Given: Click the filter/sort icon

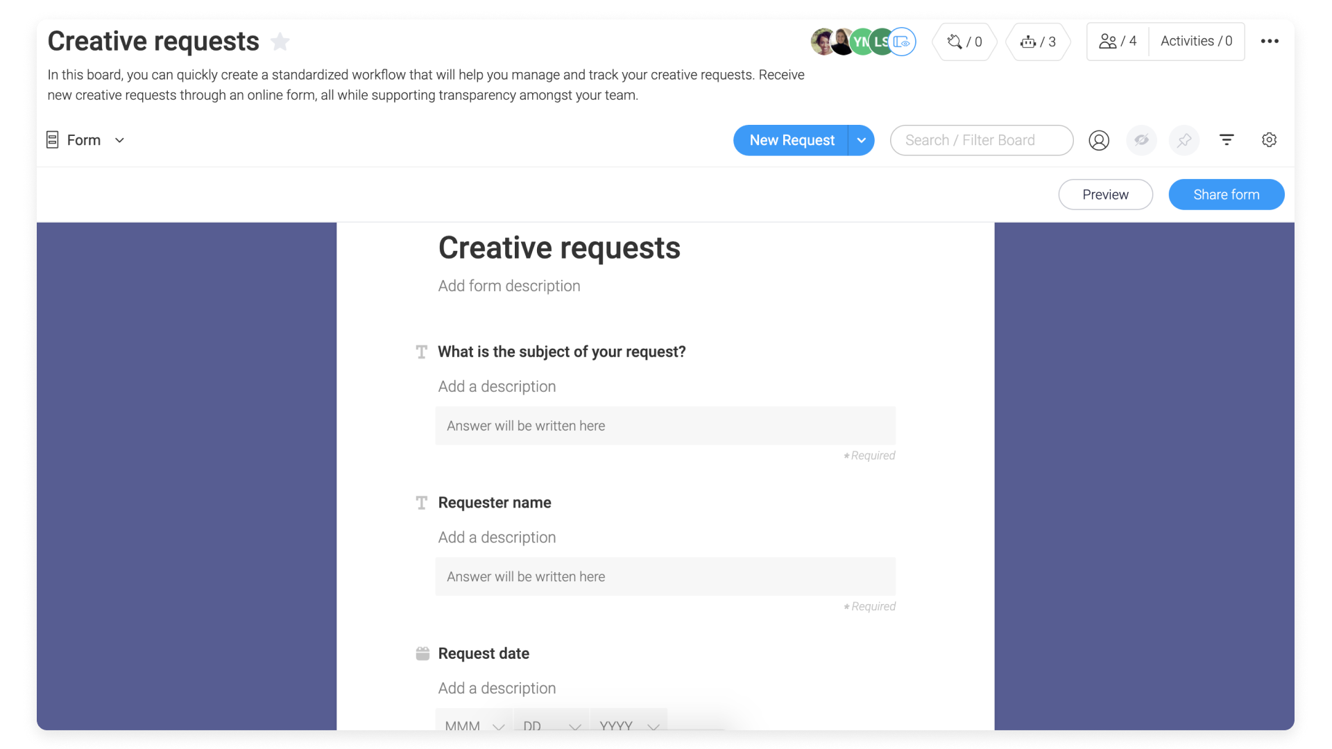Looking at the screenshot, I should tap(1227, 140).
